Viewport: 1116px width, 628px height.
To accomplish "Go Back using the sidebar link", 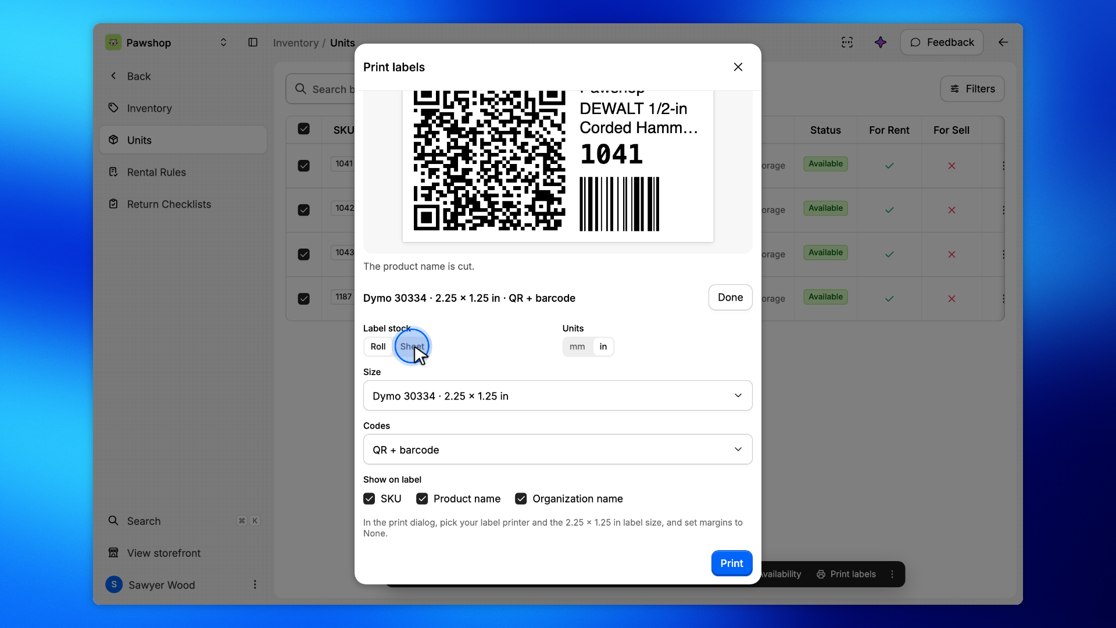I will tap(183, 76).
